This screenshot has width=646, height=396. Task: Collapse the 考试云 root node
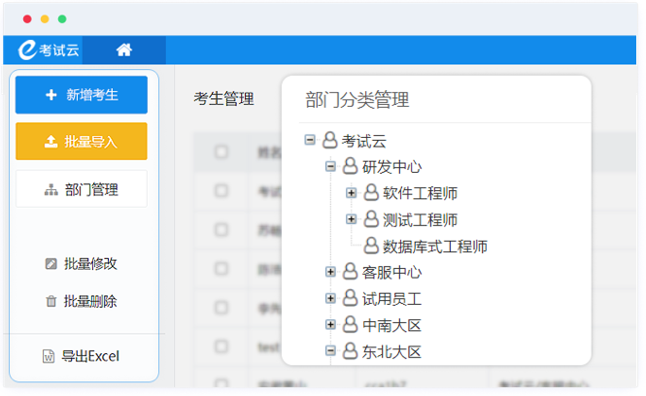pyautogui.click(x=310, y=140)
